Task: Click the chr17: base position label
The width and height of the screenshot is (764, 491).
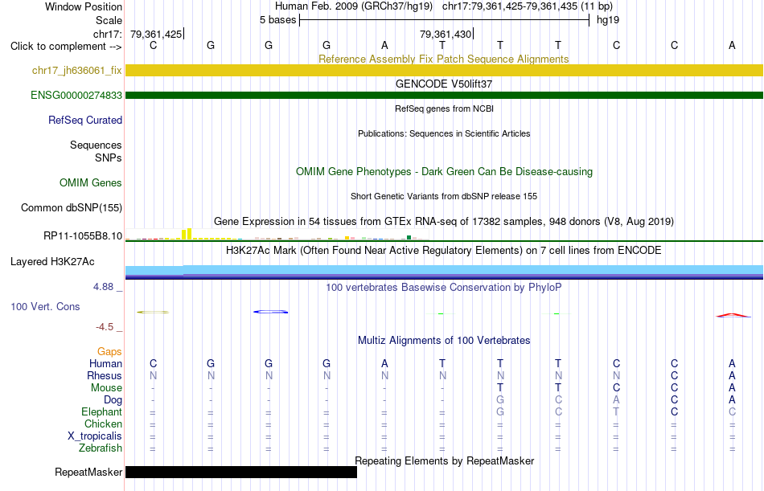Action: pos(108,34)
